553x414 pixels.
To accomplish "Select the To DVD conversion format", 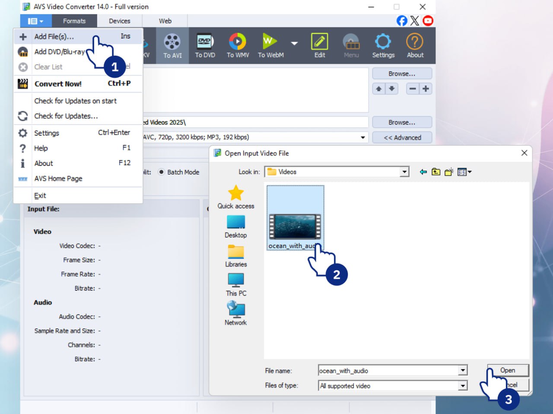I will pos(204,45).
